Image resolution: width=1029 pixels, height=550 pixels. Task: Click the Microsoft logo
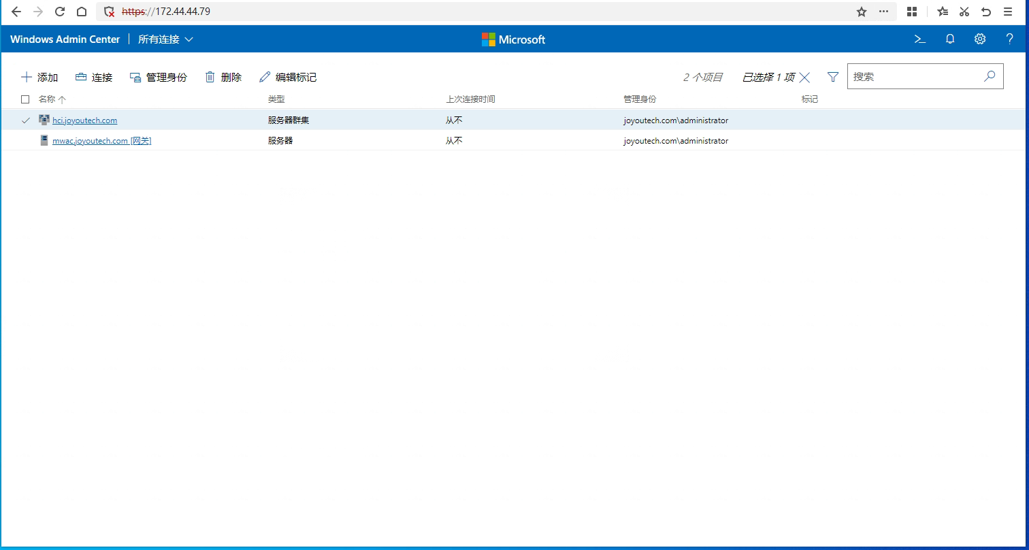click(514, 39)
